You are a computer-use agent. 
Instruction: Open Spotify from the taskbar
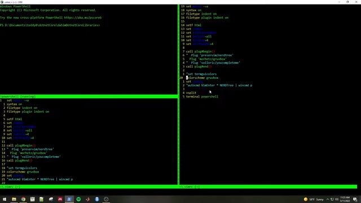(x=78, y=199)
